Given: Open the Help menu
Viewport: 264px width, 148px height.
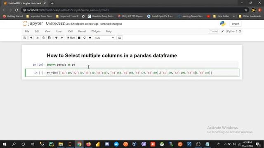Looking at the screenshot, I should [x=109, y=31].
